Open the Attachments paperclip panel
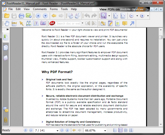This screenshot has width=165, height=135. coord(6,120)
